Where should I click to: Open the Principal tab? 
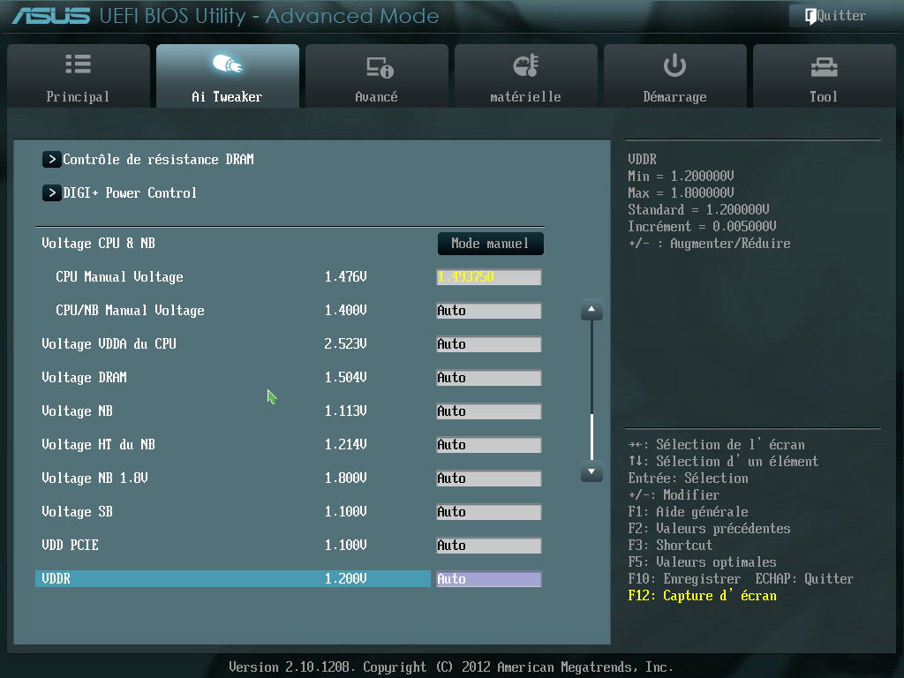coord(79,76)
